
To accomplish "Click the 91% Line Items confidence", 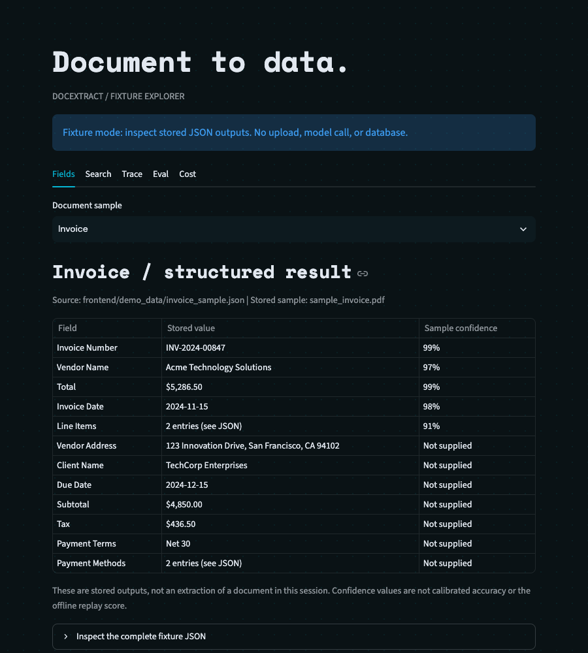I will click(431, 426).
